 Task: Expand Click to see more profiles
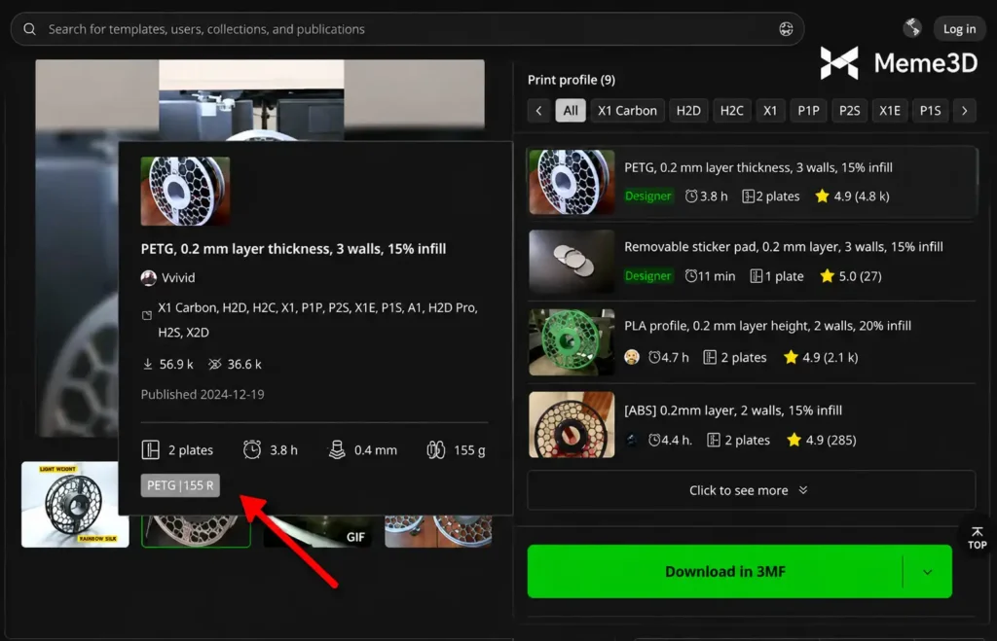[752, 490]
